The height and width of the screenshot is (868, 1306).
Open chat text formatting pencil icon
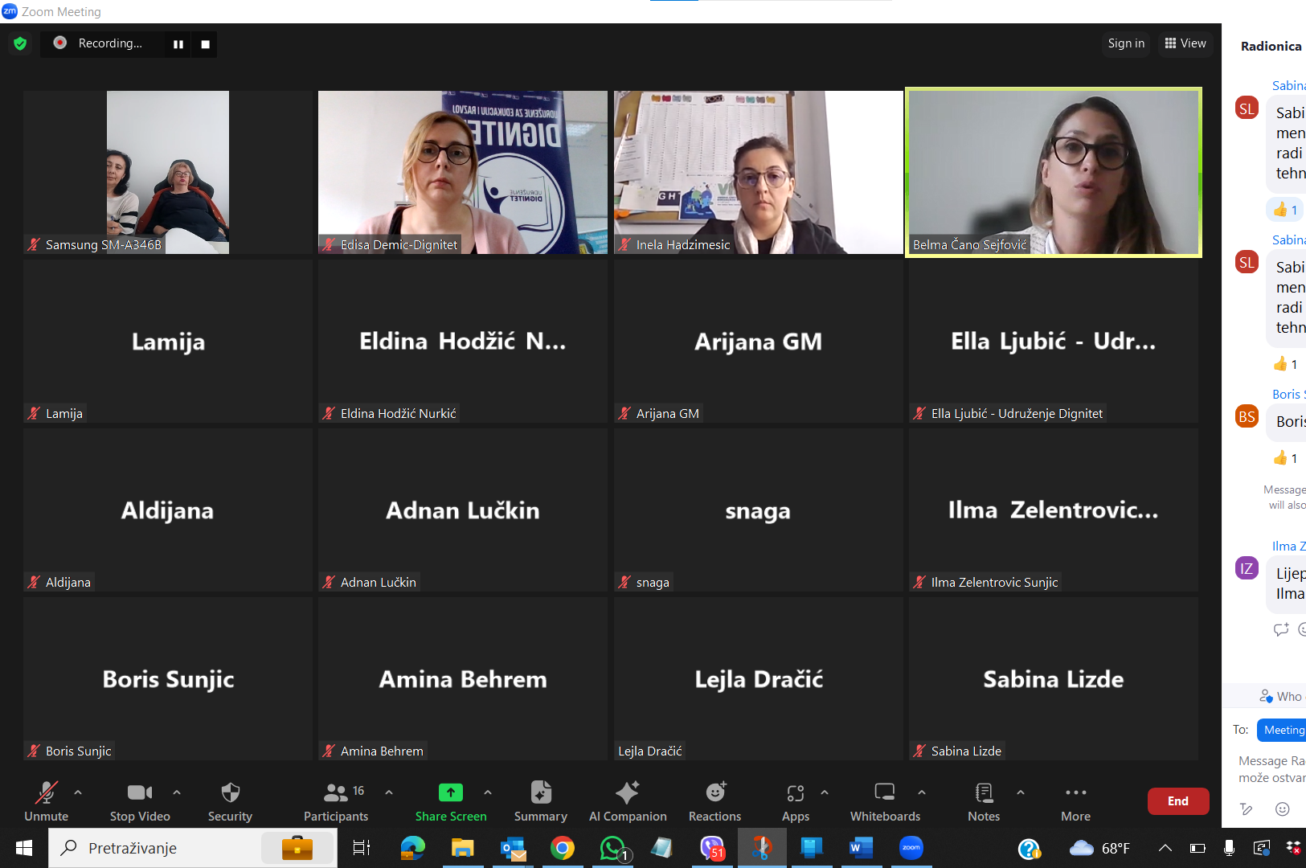pos(1246,809)
